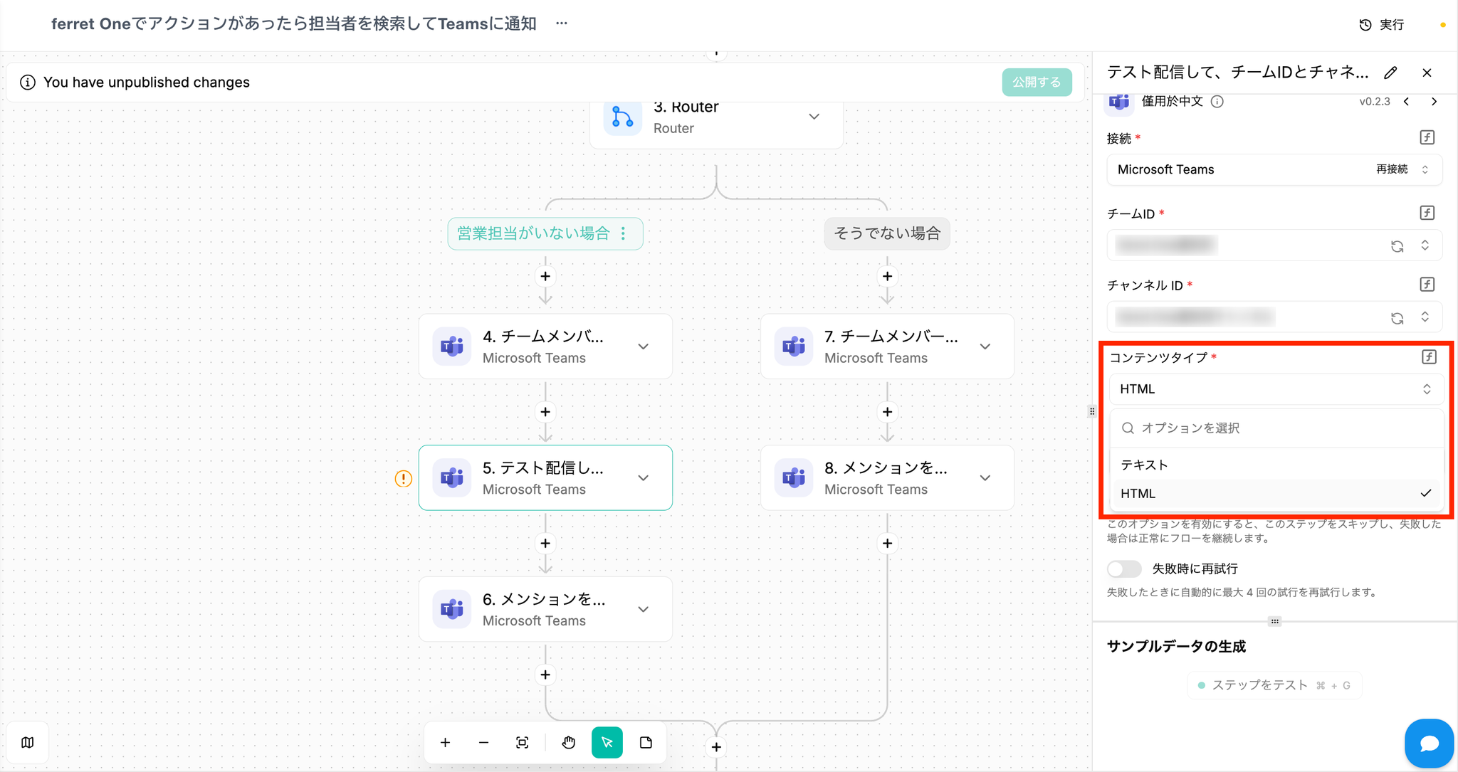Select the pointer selection tool

click(x=607, y=743)
